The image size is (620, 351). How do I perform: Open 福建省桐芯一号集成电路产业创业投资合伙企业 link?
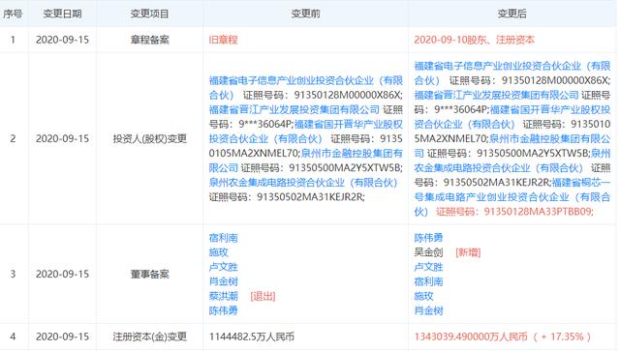point(512,197)
